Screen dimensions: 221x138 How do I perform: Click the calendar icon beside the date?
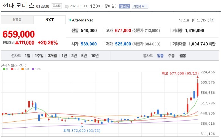point(67,6)
